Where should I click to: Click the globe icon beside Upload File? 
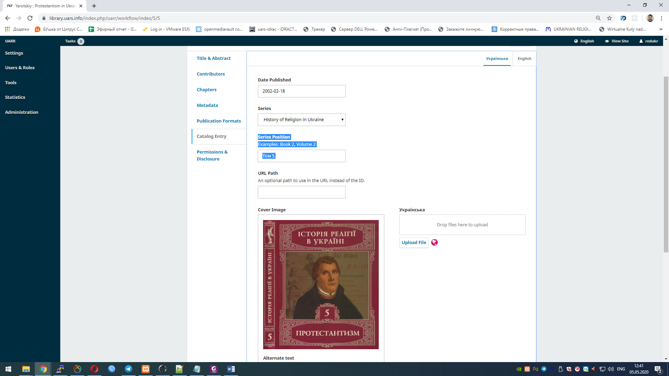[x=434, y=242]
